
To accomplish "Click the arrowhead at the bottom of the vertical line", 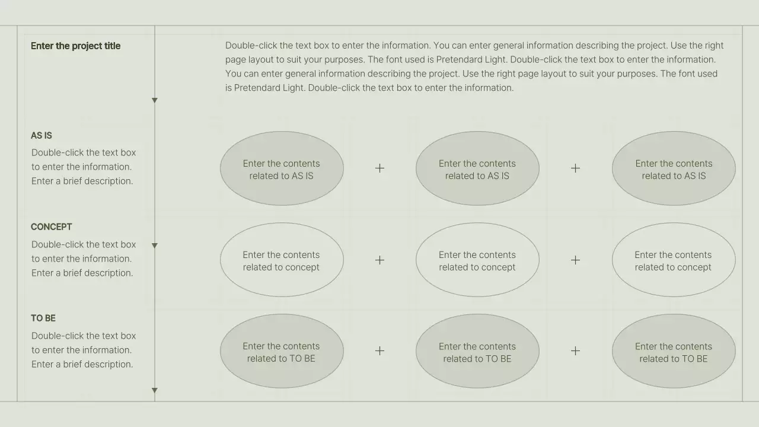I will (x=155, y=390).
